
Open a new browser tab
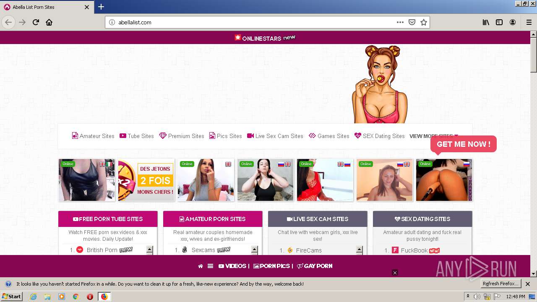101,7
